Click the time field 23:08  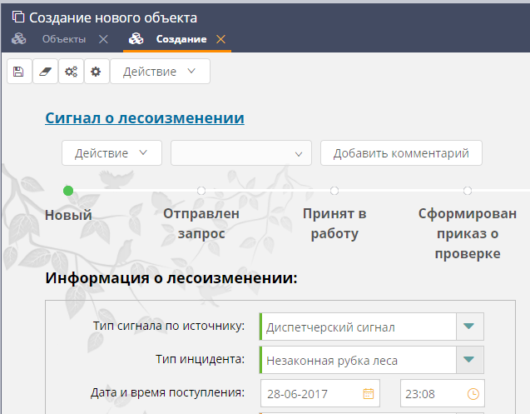(443, 393)
